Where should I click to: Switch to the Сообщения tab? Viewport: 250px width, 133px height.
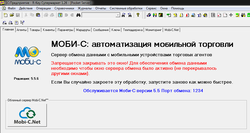point(101,30)
